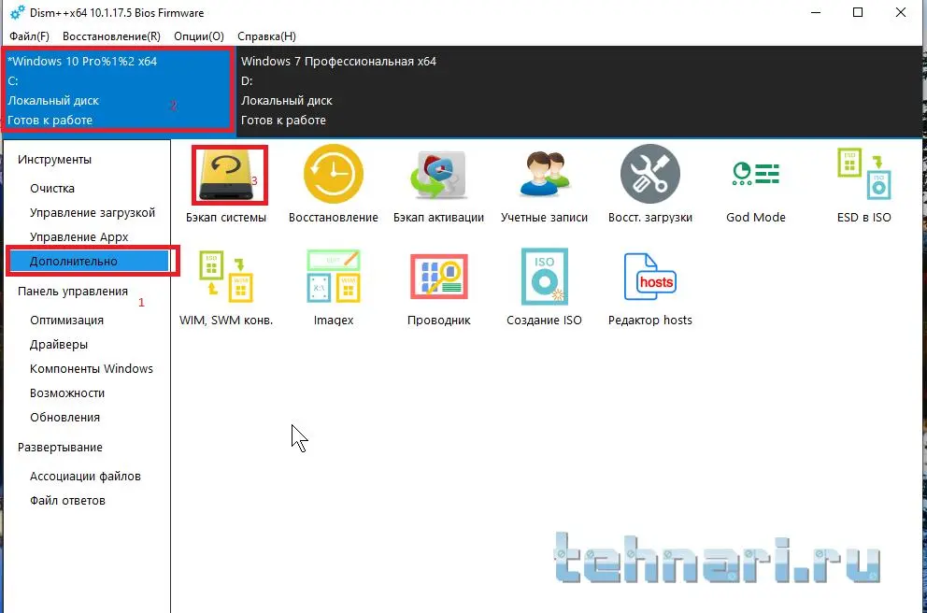The image size is (927, 613).
Task: Open the Восстановление(R) menu
Action: pyautogui.click(x=111, y=36)
